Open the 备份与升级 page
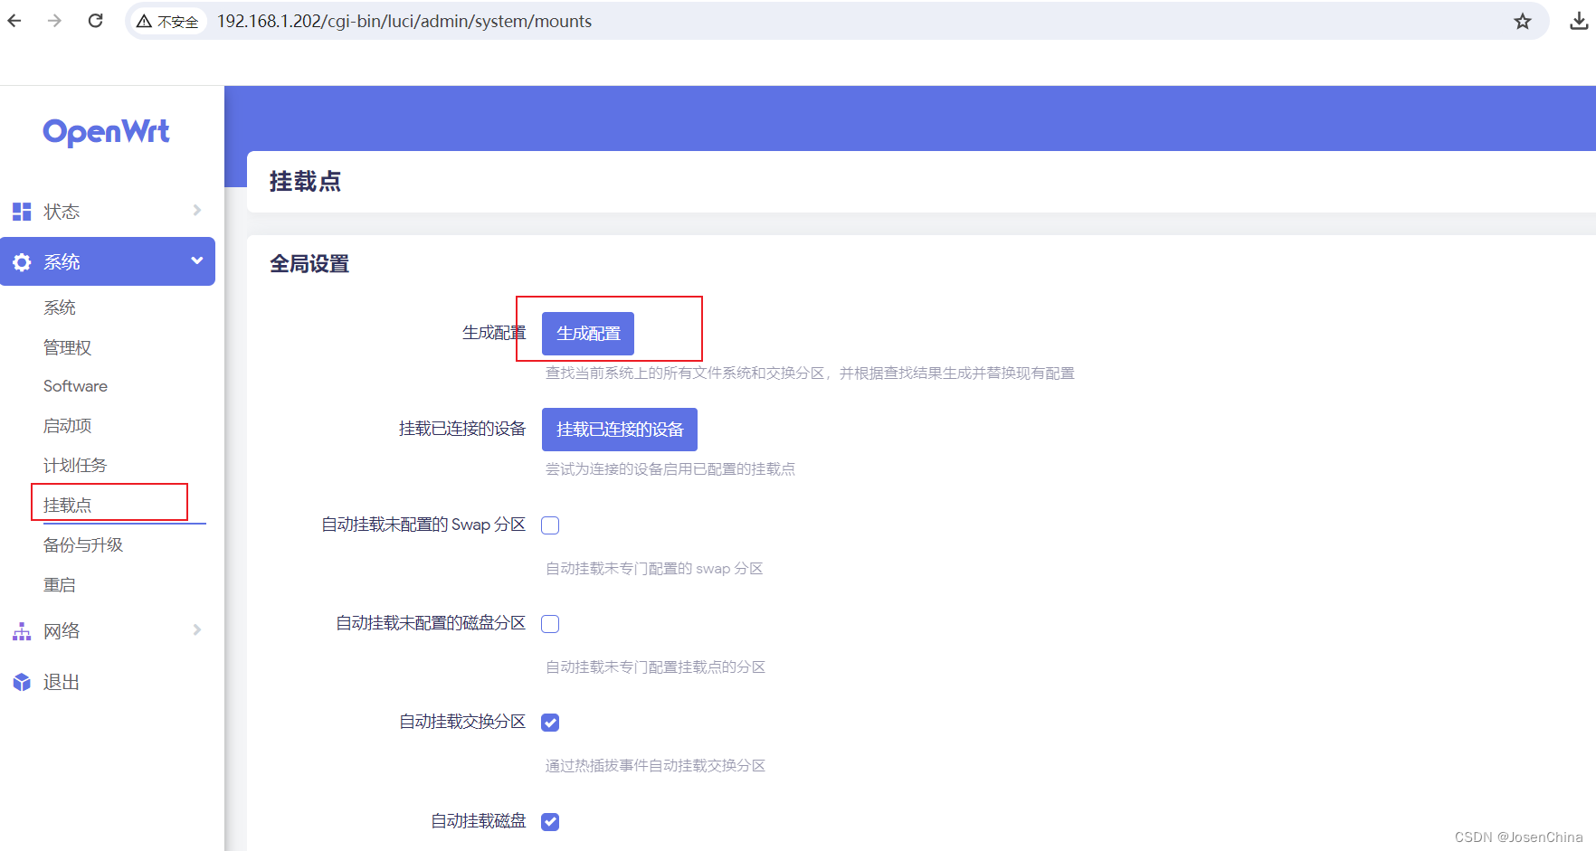The width and height of the screenshot is (1596, 851). click(x=83, y=545)
